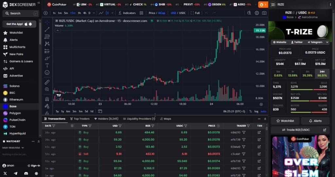Switch chart denomination to USD
This screenshot has height=177, width=335.
(x=173, y=13)
